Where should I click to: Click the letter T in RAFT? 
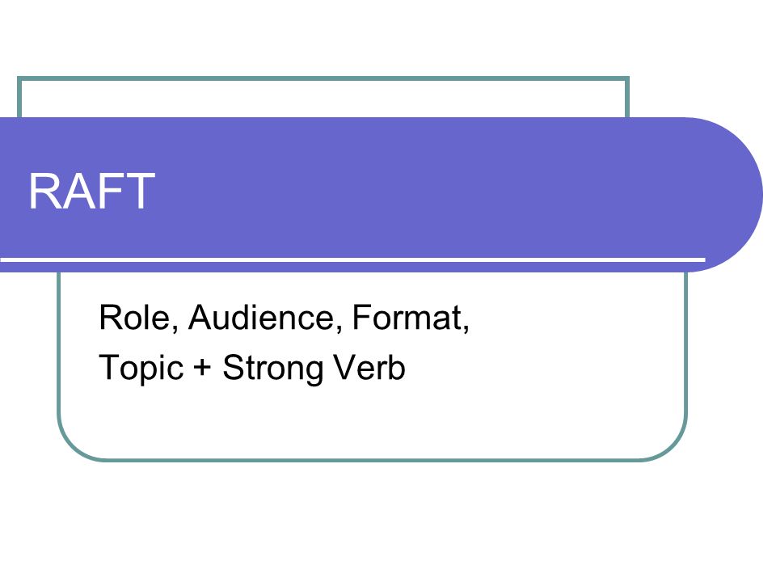[x=139, y=191]
